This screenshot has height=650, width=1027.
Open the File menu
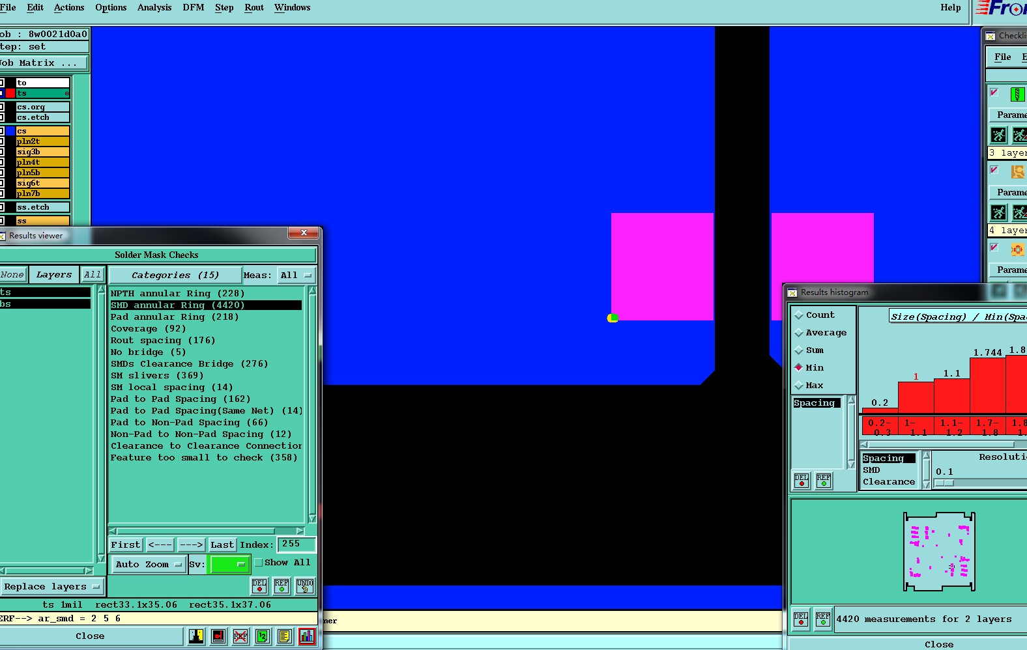tap(8, 8)
